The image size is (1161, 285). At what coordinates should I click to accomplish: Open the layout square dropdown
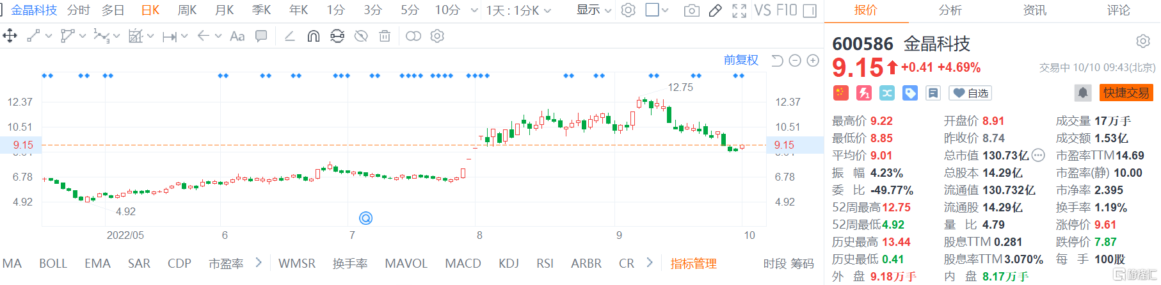(x=657, y=10)
